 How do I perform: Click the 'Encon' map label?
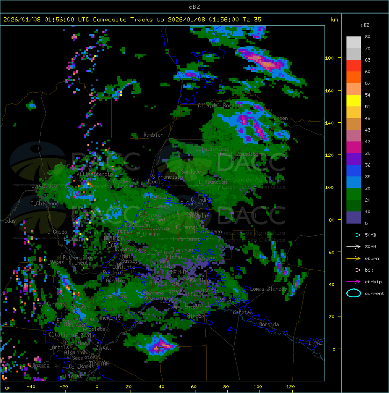[281, 118]
